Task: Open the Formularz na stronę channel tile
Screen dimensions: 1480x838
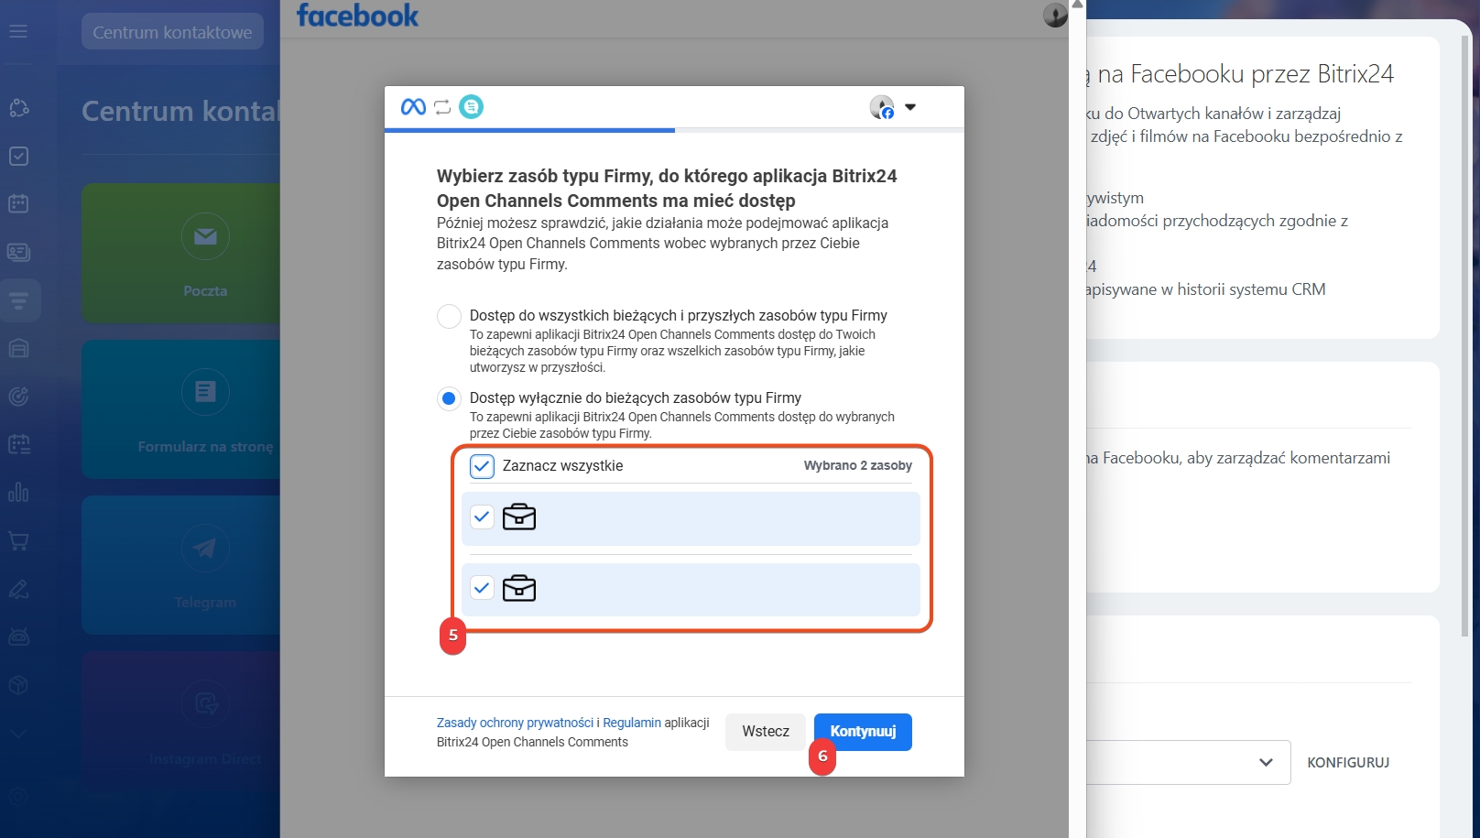Action: pyautogui.click(x=180, y=408)
